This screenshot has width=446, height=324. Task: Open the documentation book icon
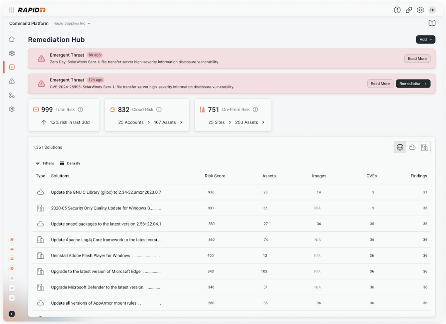coord(432,24)
